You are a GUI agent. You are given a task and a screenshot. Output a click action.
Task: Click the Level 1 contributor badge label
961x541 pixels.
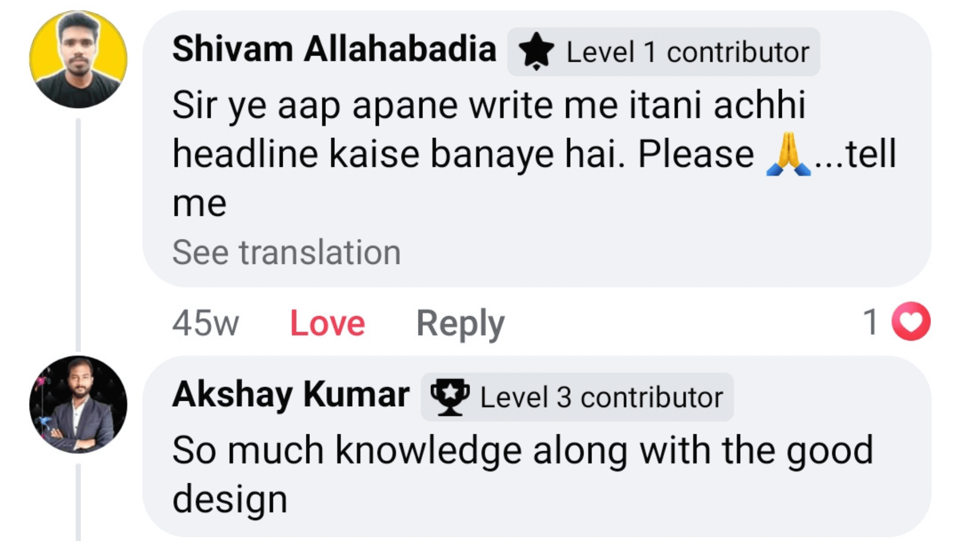(688, 52)
